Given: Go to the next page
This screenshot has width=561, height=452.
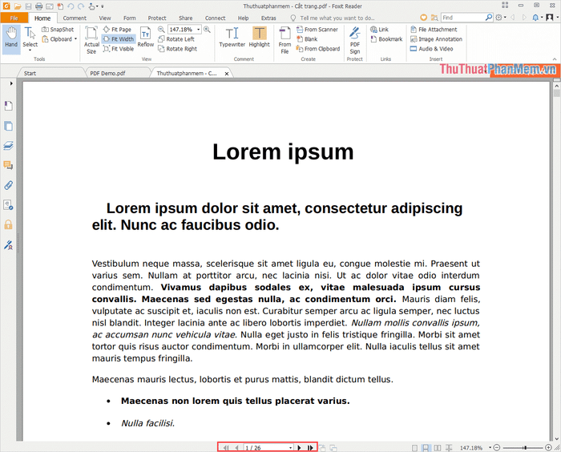Looking at the screenshot, I should [299, 448].
